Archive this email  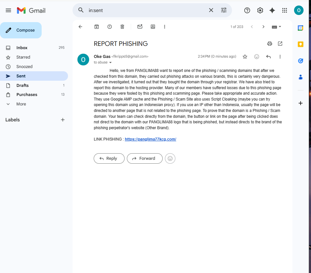(97, 27)
